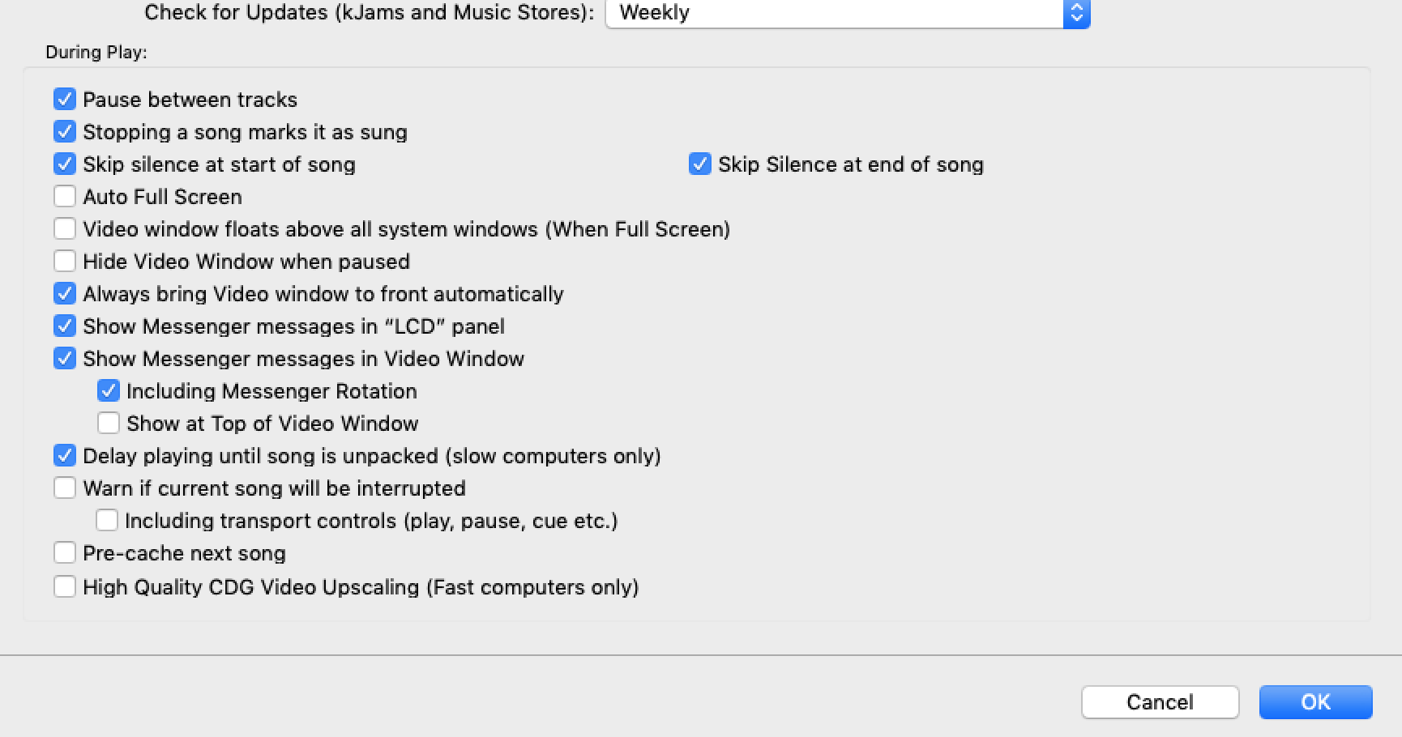This screenshot has height=737, width=1402.
Task: Enable Hide Video Window when paused
Action: coord(65,262)
